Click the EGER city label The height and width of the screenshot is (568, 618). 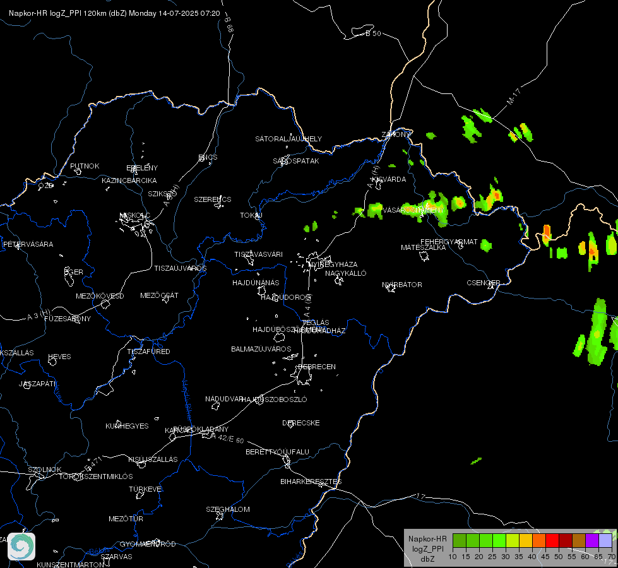tap(74, 272)
